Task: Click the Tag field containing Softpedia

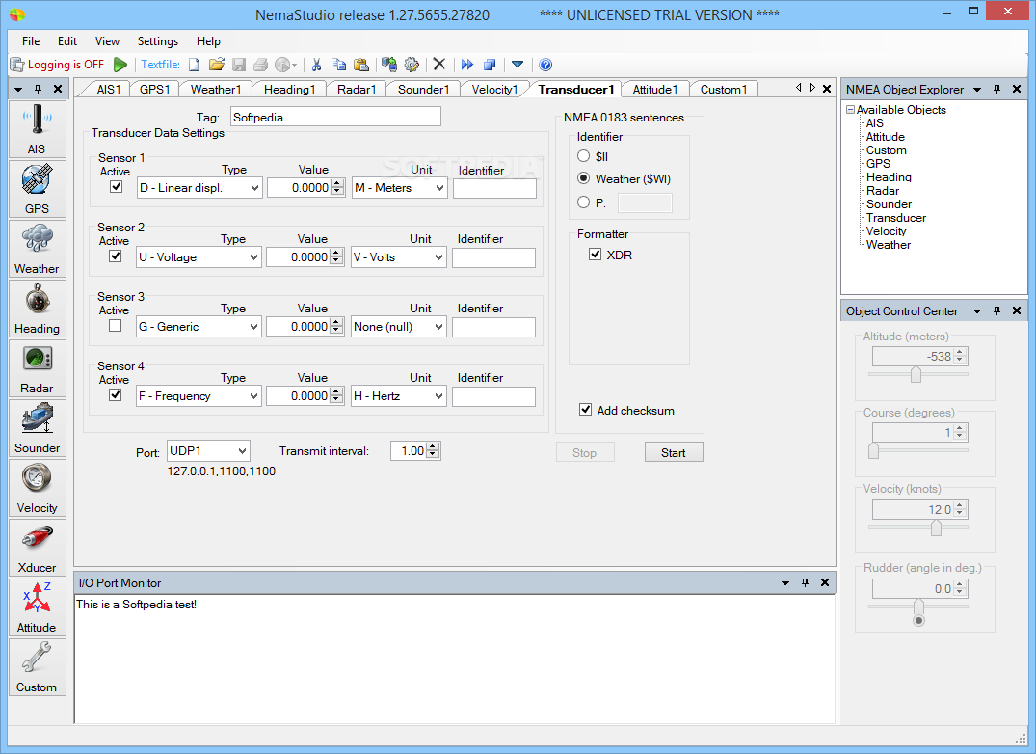Action: (335, 117)
